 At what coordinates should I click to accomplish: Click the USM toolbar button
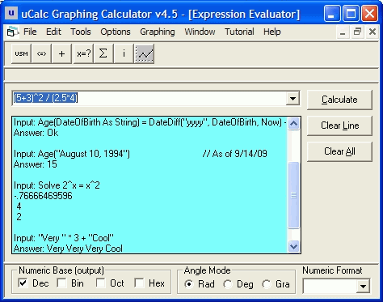[x=21, y=53]
